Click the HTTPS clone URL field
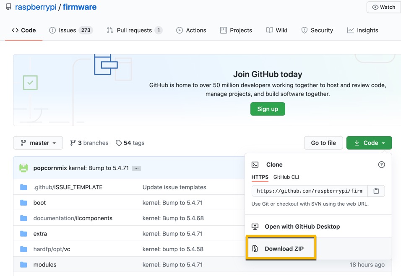 pyautogui.click(x=310, y=191)
